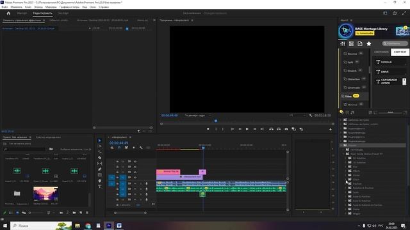Select the Distortion category in BASE library

coord(354,79)
